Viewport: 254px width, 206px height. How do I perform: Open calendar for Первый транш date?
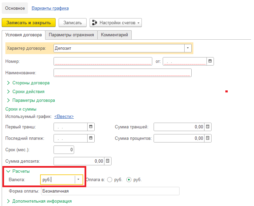click(x=91, y=127)
